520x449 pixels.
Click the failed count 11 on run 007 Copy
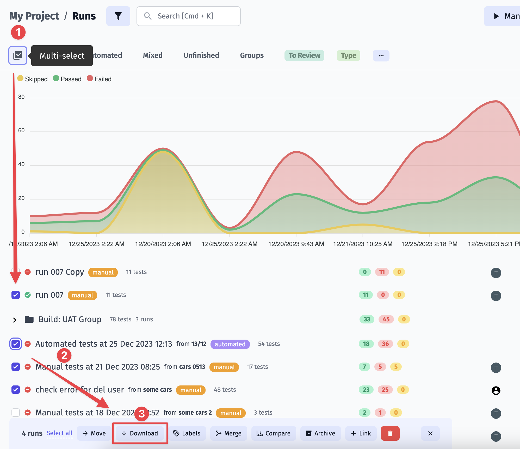(382, 272)
